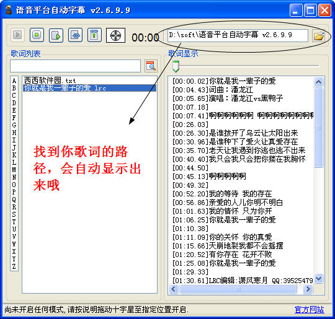
Task: Click the green lyric offset slider handle
Action: pyautogui.click(x=176, y=66)
